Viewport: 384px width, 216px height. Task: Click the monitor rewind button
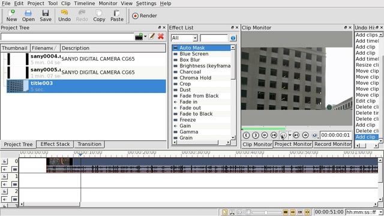[265, 135]
